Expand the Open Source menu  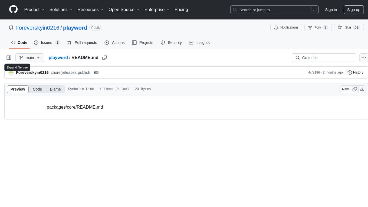pos(124,9)
